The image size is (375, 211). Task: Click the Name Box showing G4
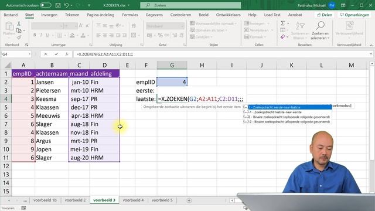pos(16,55)
